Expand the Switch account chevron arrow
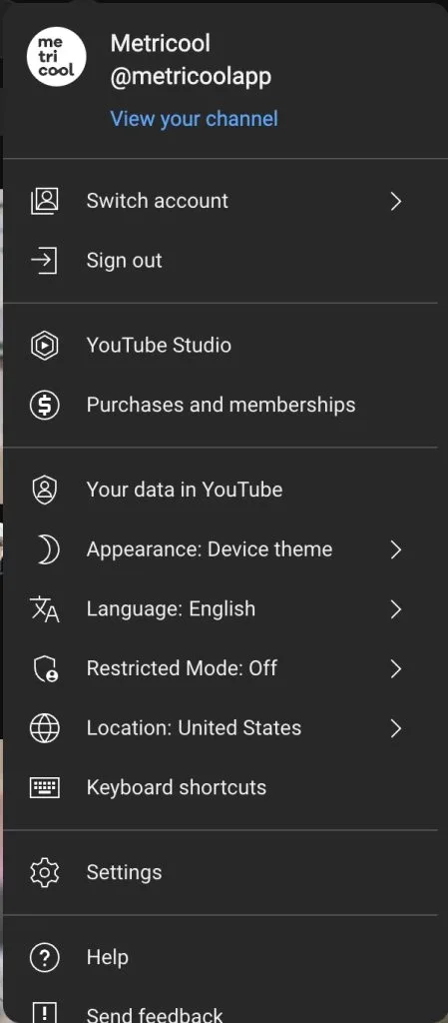Image resolution: width=448 pixels, height=1023 pixels. [x=396, y=201]
